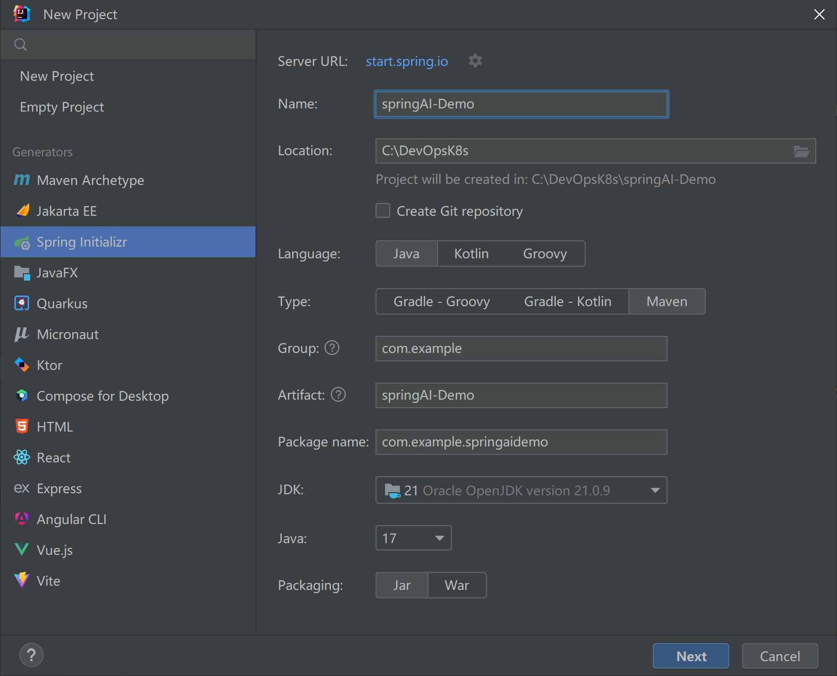Select the Ktor generator icon
This screenshot has height=676, width=837.
tap(22, 365)
